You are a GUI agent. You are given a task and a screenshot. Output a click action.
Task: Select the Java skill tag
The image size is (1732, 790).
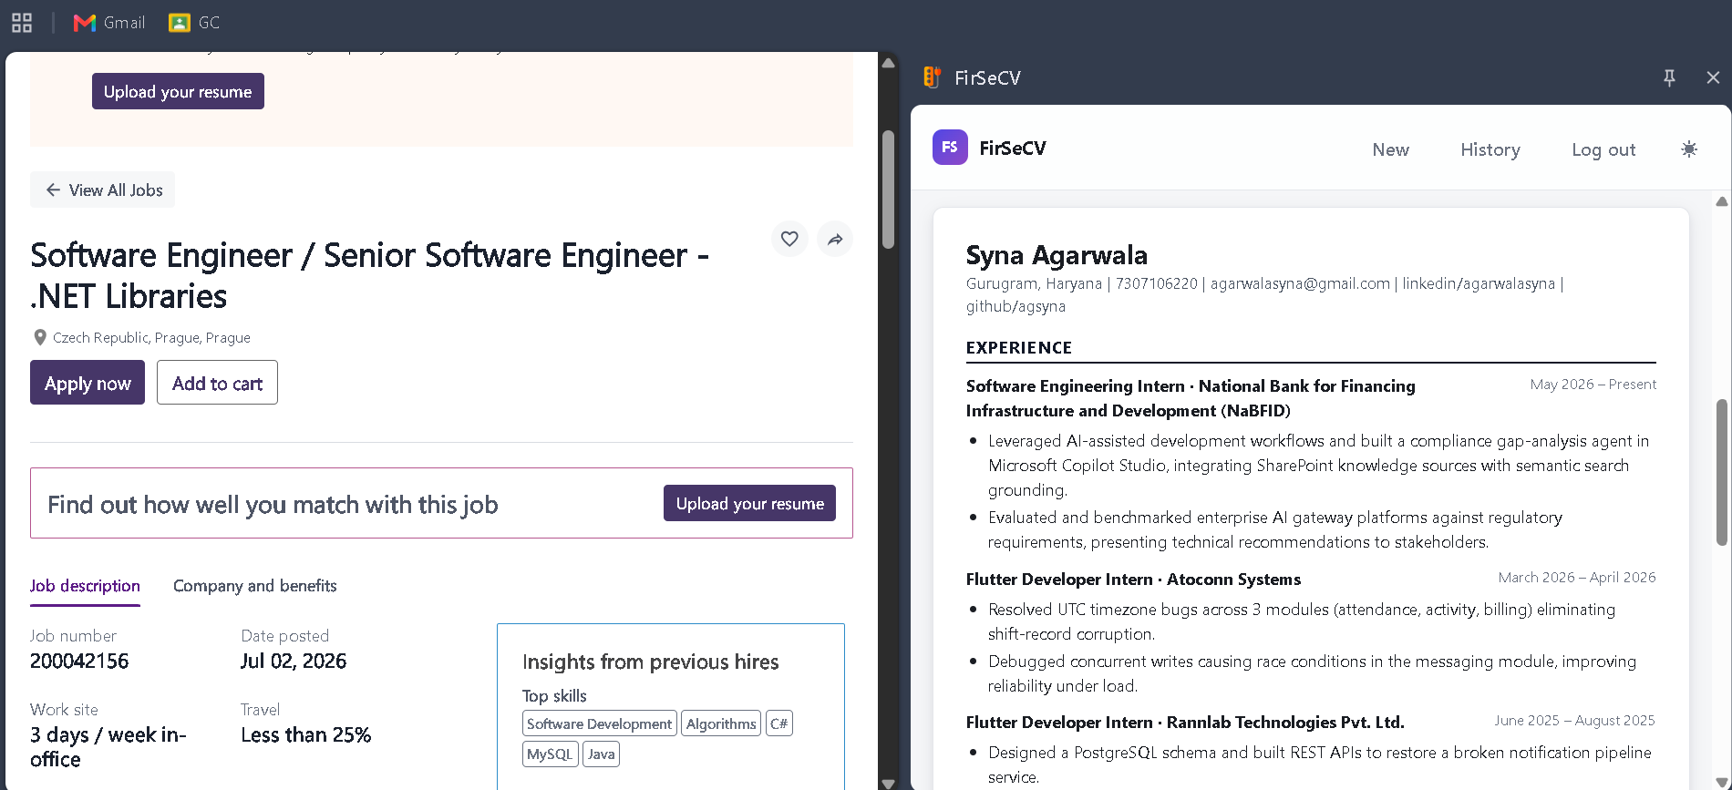point(601,754)
